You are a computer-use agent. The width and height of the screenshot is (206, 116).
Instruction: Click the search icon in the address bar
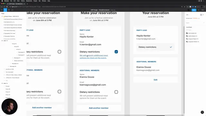(x=182, y=7)
